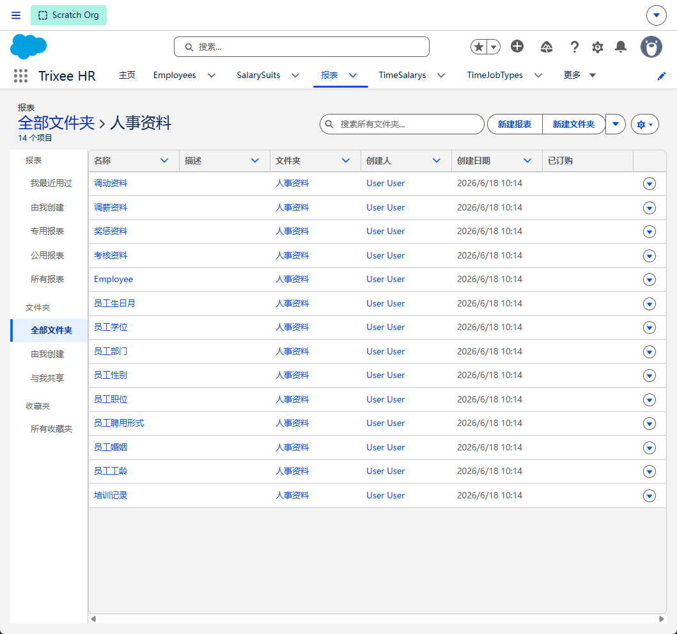Open the 文件夹 column menu chevron
This screenshot has height=634, width=677.
(x=346, y=161)
